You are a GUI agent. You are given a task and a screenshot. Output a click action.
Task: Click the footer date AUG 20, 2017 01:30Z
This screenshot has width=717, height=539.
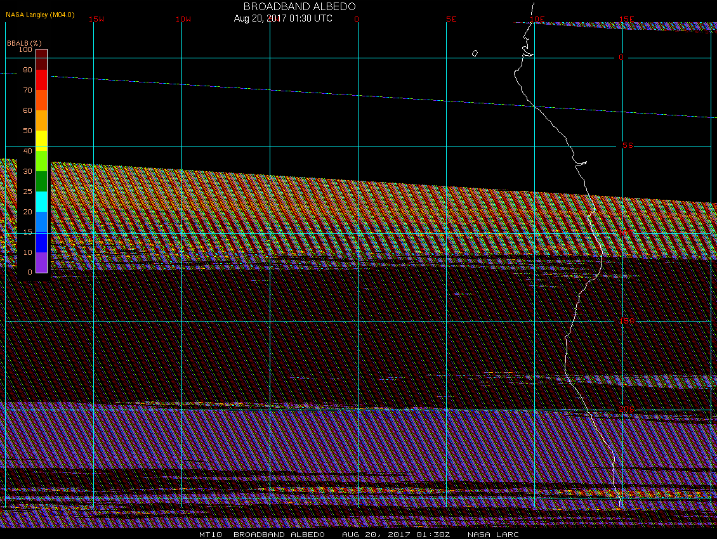(x=396, y=535)
